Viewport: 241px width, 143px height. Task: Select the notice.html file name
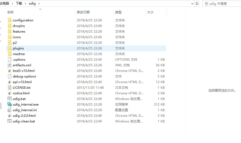(21, 93)
